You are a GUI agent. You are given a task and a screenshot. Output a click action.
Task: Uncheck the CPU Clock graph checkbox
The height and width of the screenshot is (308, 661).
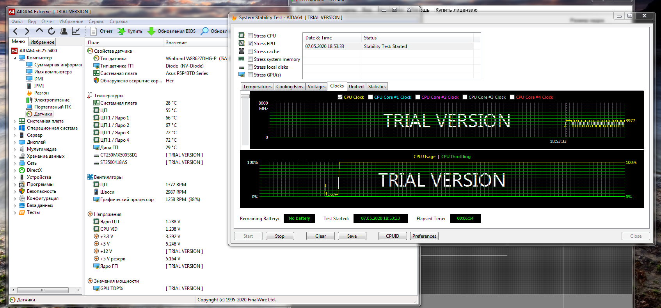click(x=340, y=97)
